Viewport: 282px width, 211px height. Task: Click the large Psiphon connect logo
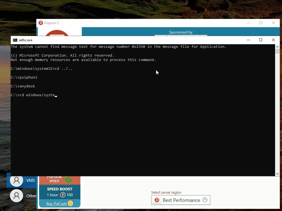pyautogui.click(x=57, y=33)
